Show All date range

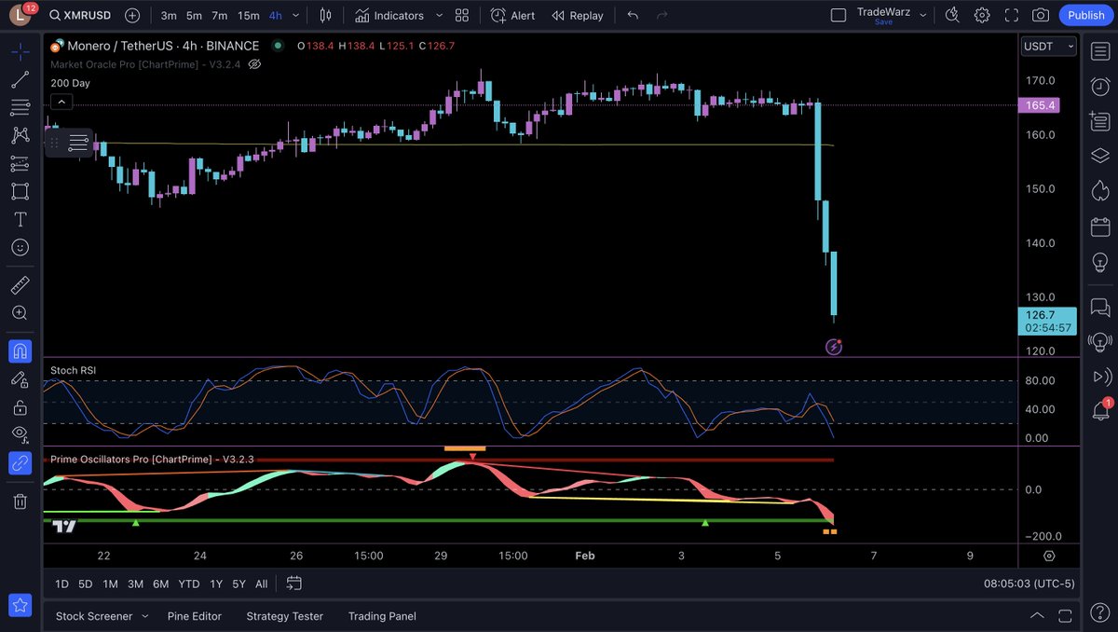coord(261,584)
